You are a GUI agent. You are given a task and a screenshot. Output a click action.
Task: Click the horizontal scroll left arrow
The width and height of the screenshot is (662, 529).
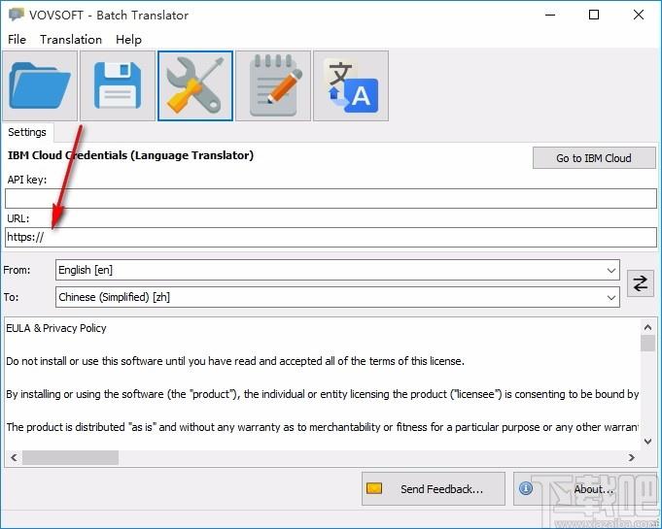tap(14, 458)
